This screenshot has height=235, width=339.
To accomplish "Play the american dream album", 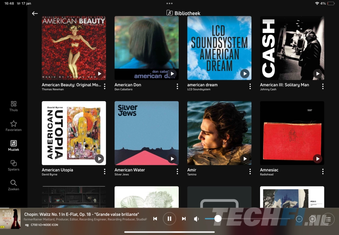I will pyautogui.click(x=245, y=74).
